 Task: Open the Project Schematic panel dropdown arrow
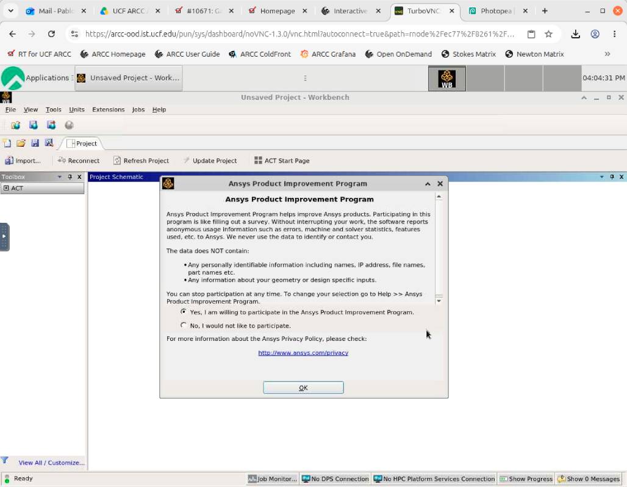(x=602, y=177)
